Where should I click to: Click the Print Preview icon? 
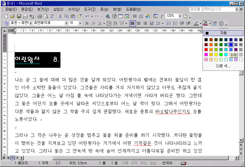click(x=46, y=16)
